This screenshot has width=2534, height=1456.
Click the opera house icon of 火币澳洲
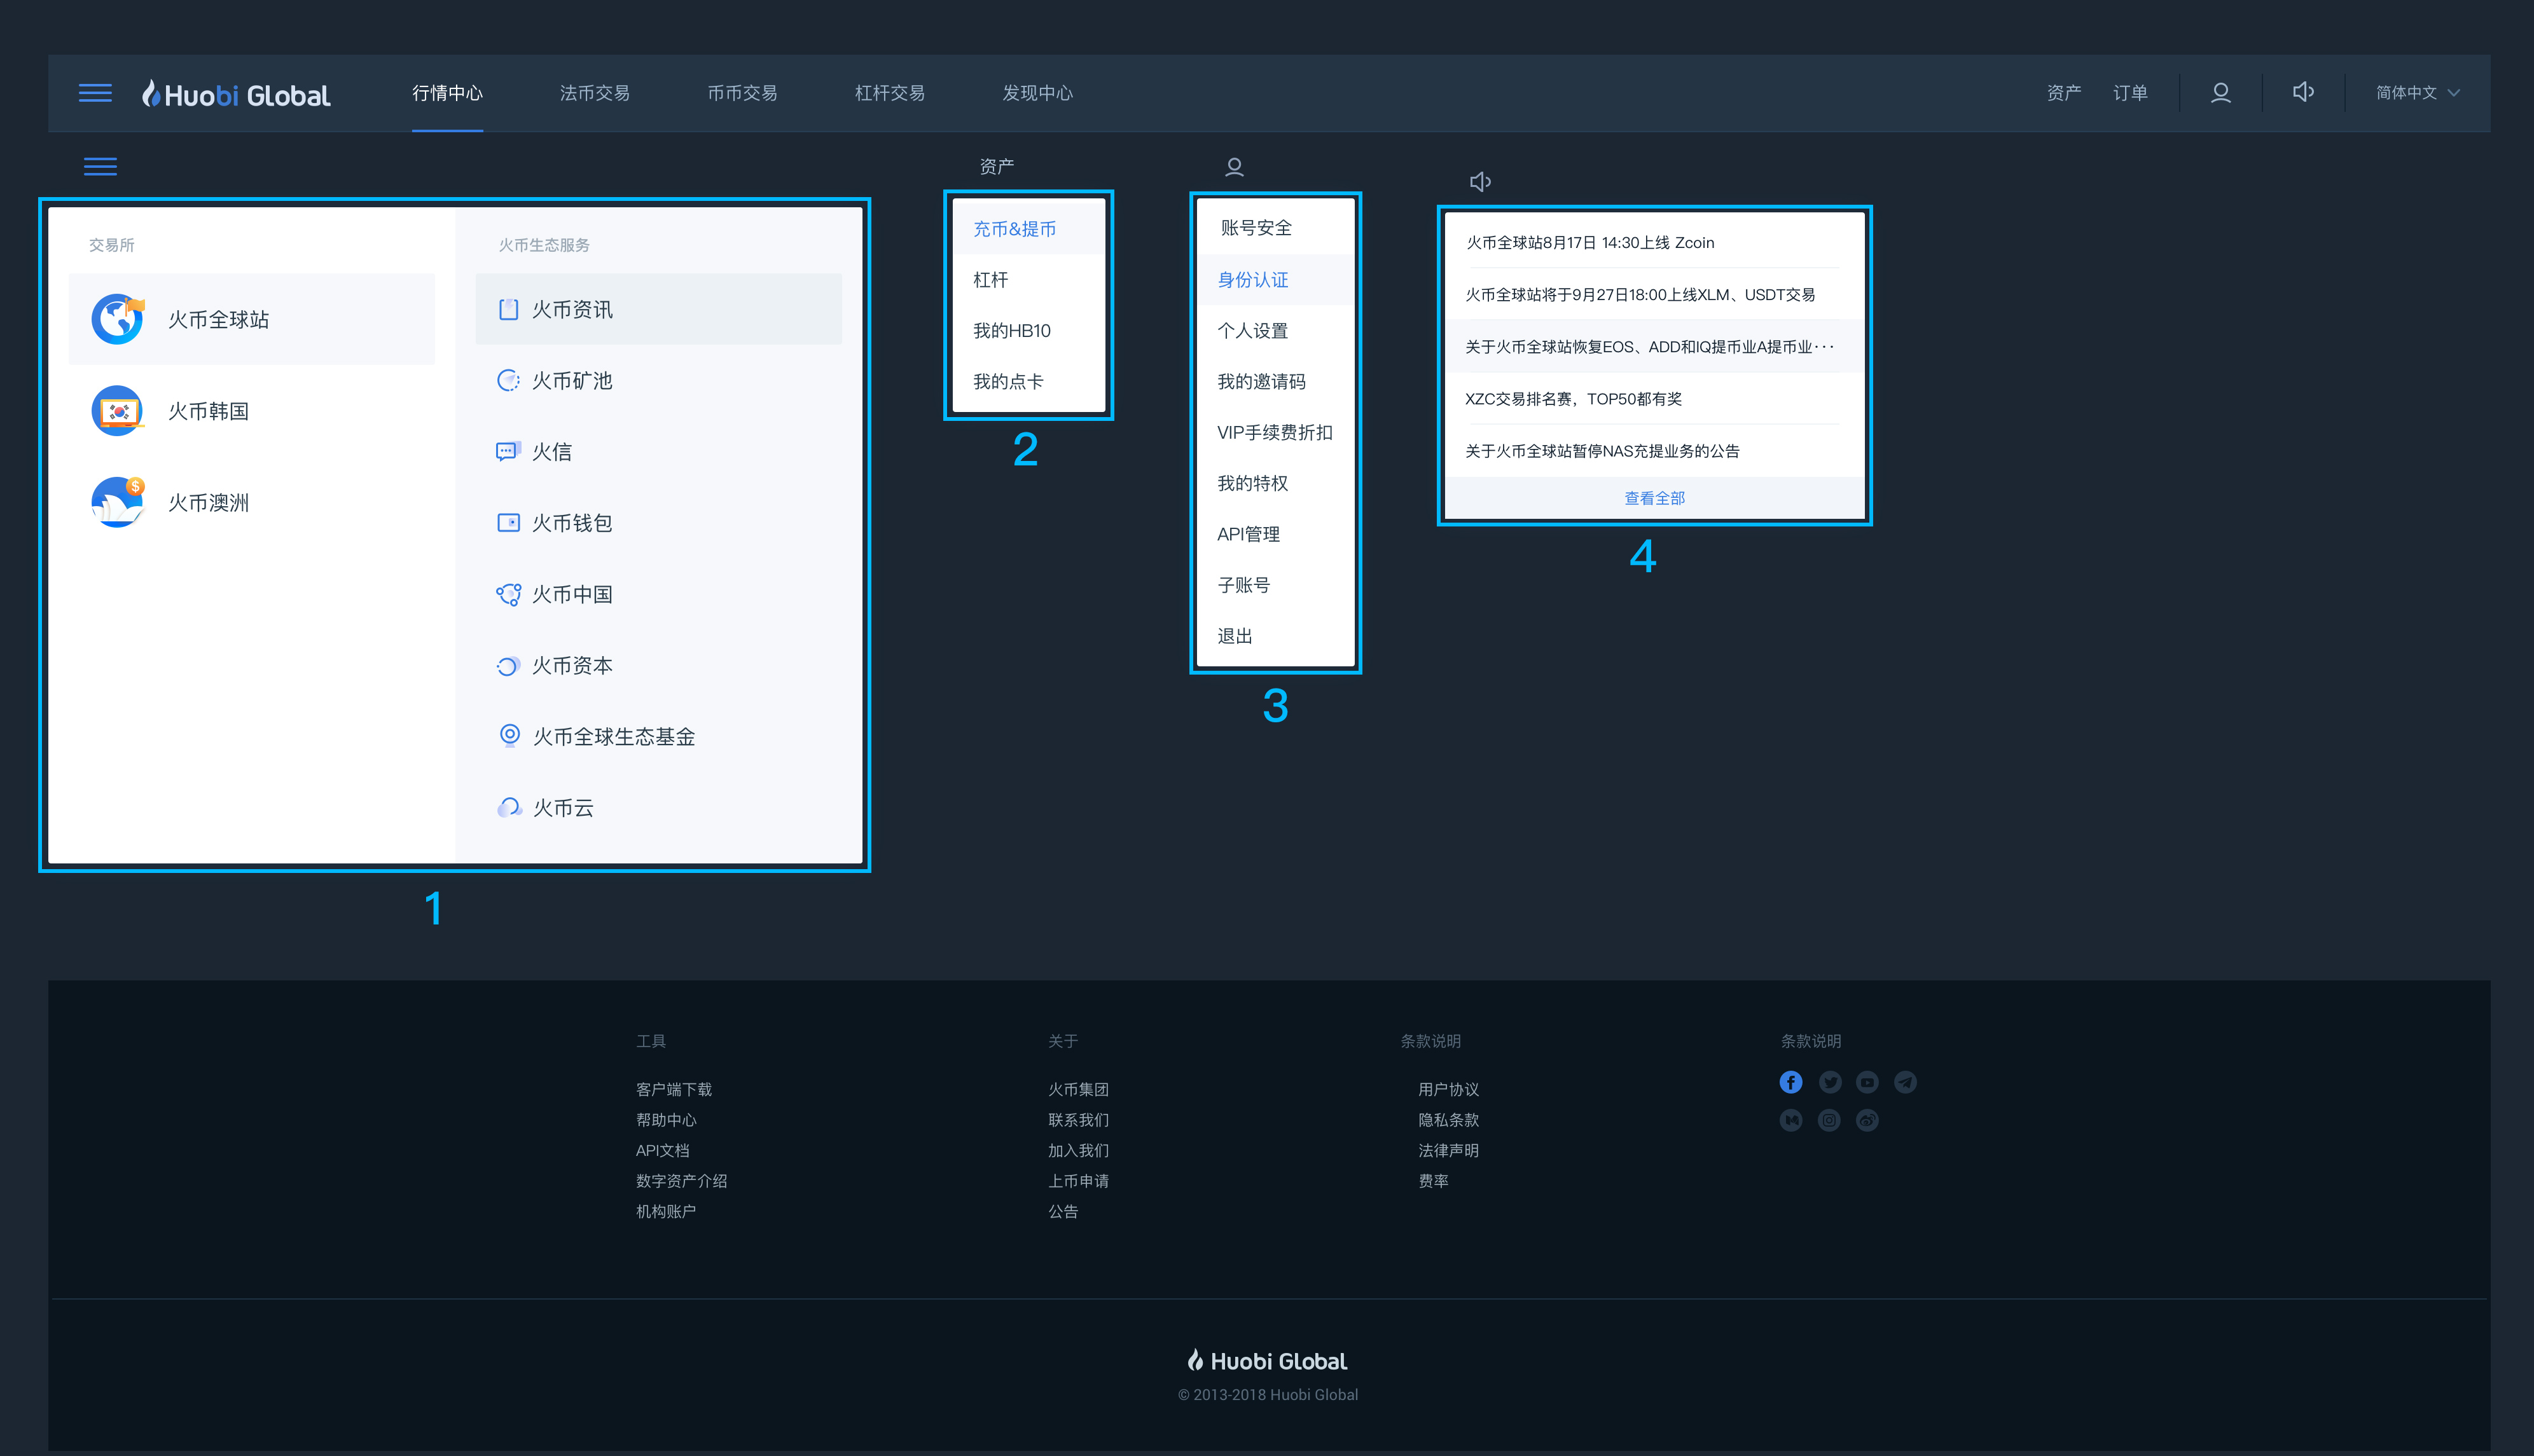click(x=118, y=502)
